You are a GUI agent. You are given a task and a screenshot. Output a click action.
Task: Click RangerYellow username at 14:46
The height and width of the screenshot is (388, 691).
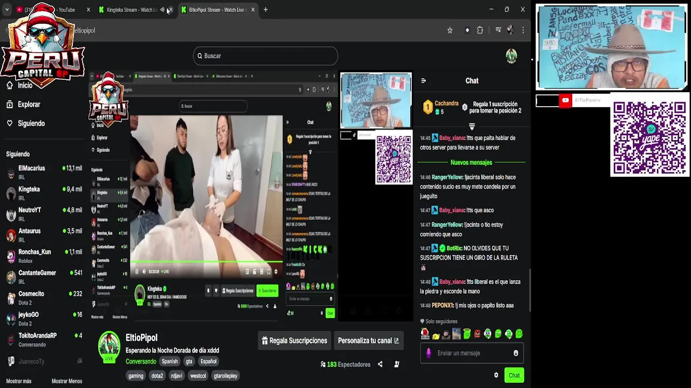[x=447, y=177]
